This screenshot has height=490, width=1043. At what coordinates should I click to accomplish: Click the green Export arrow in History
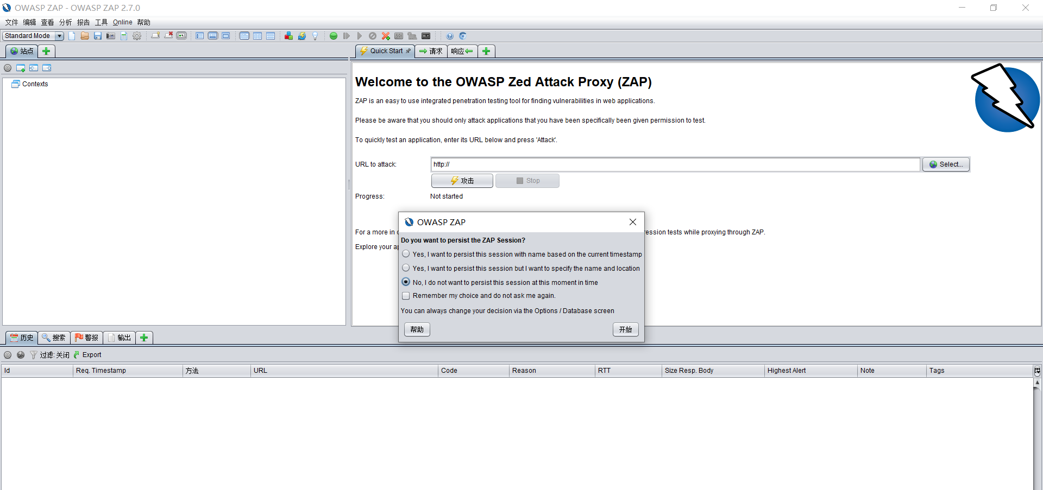coord(77,355)
